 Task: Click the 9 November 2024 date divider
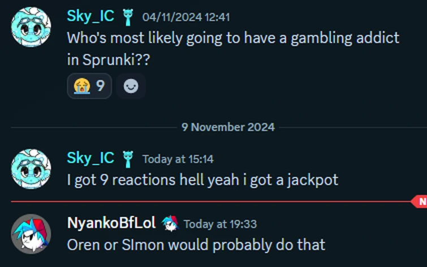228,127
